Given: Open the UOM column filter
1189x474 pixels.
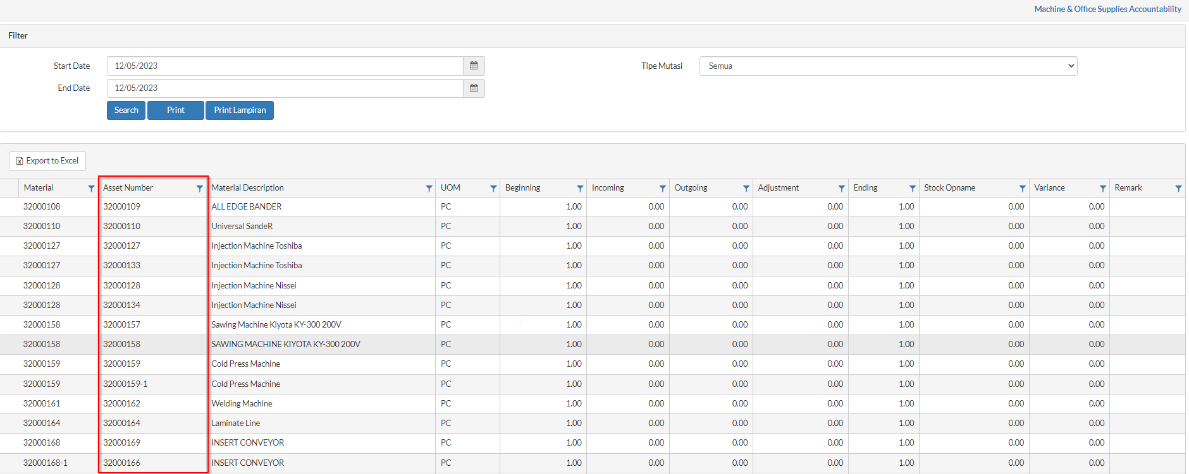Looking at the screenshot, I should pyautogui.click(x=493, y=188).
